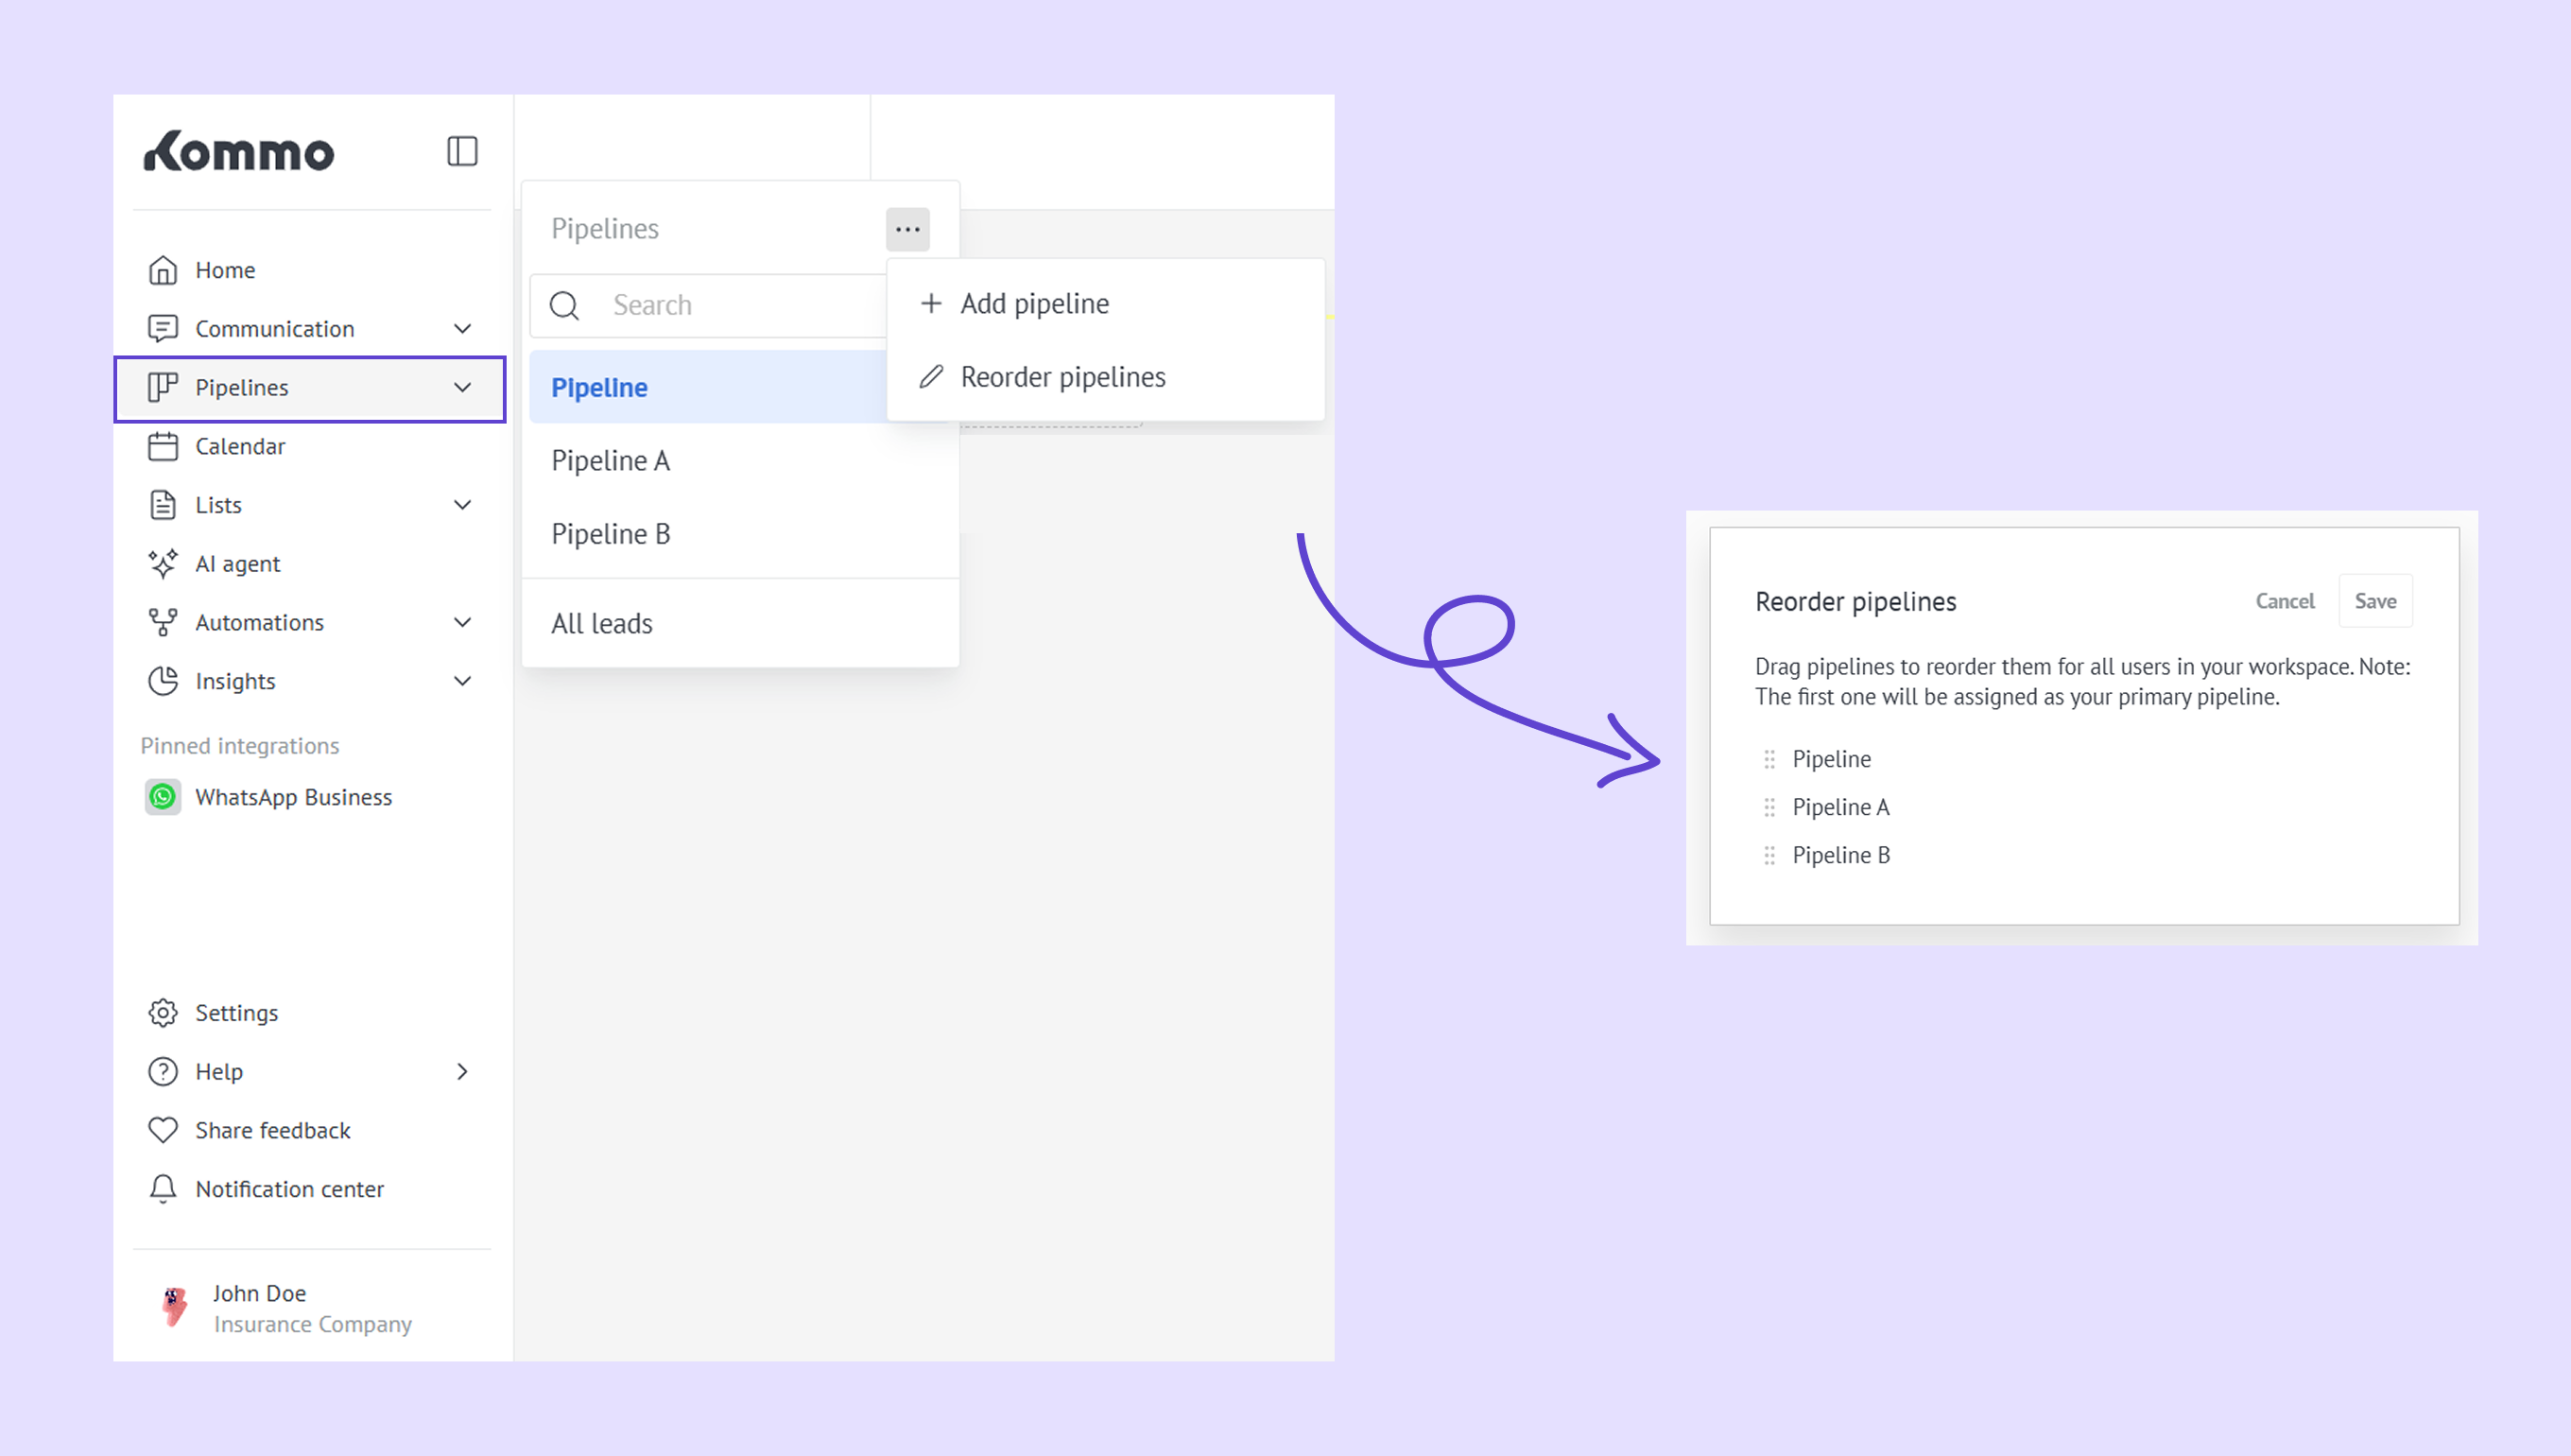Grab the drag handle for Pipeline A
This screenshot has height=1456, width=2571.
pos(1769,807)
